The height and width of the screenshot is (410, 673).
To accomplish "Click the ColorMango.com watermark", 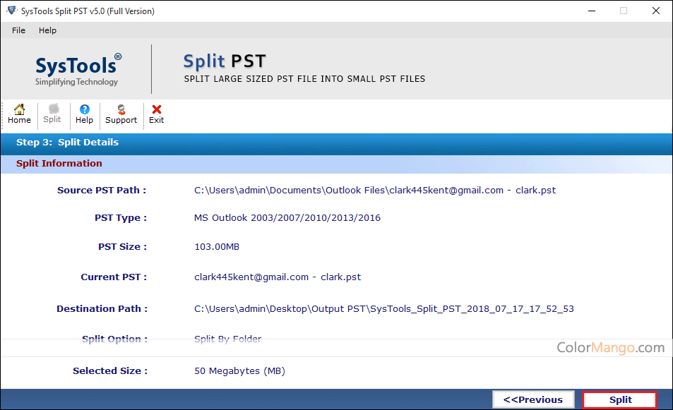I will (610, 347).
